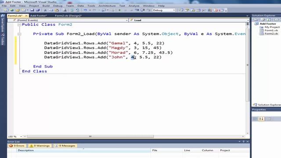Select Form2.vb in Solution Explorer
Image resolution: width=281 pixels, height=158 pixels.
[271, 34]
